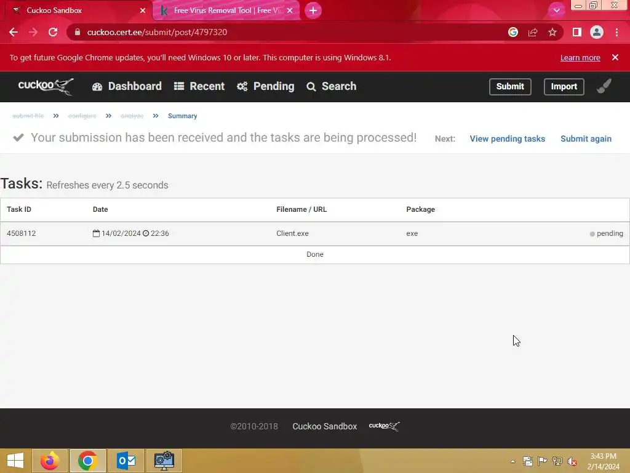The image size is (630, 473).
Task: Click the footer Cuckoo logo
Action: 384,426
